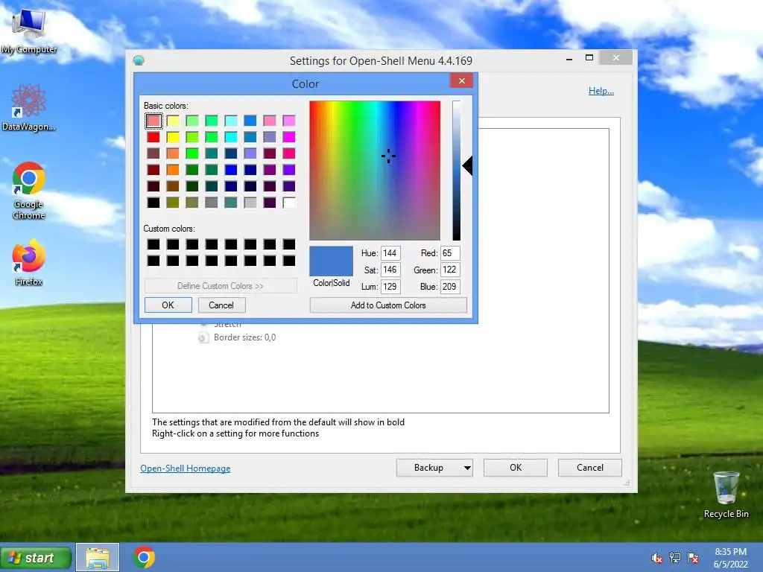Open the Recycle Bin

[726, 495]
